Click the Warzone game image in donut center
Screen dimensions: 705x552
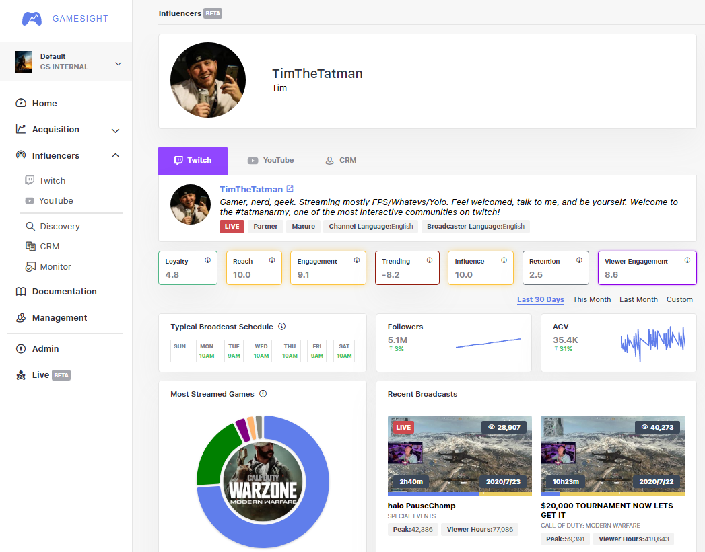(x=263, y=482)
